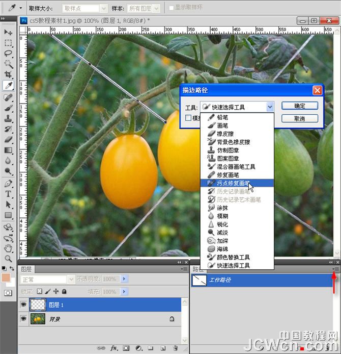Select the Path Selection tool
341x354 pixels.
8,205
